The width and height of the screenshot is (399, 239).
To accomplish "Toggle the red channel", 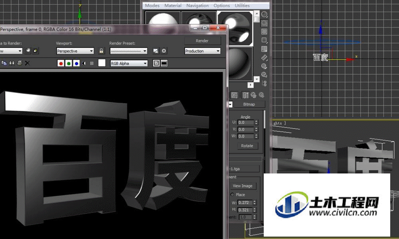I will point(61,63).
